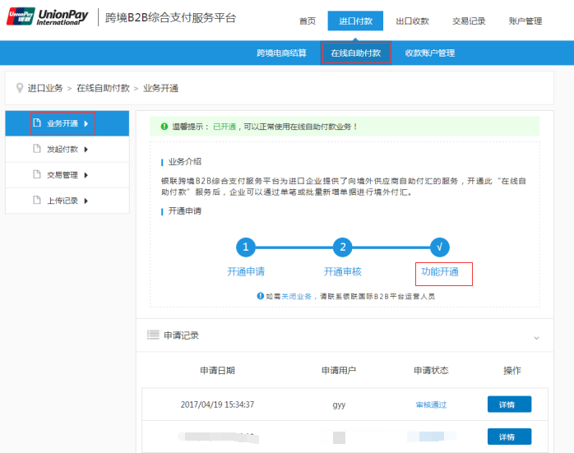Click 详情 button for gyy record
Screen dimensions: 574x453
[x=509, y=404]
